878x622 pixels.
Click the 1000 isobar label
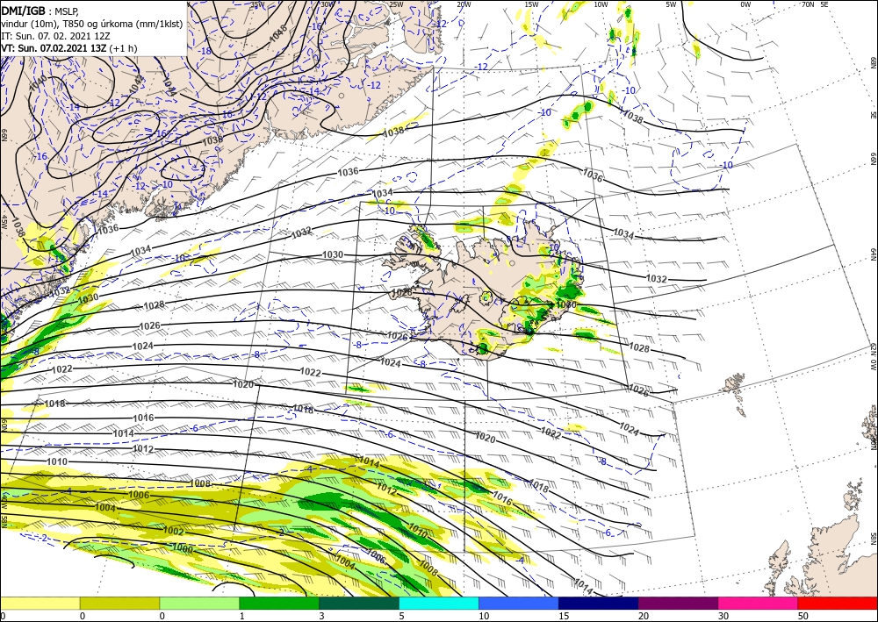click(183, 550)
